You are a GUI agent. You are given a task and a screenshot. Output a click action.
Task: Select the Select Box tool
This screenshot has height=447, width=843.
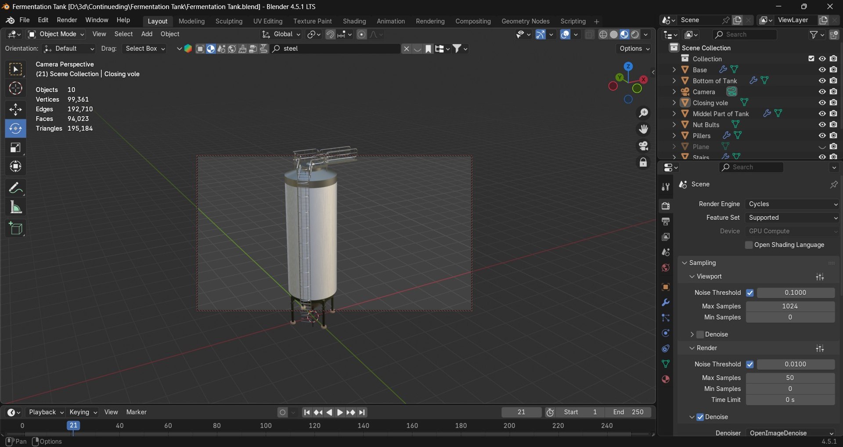pos(15,70)
